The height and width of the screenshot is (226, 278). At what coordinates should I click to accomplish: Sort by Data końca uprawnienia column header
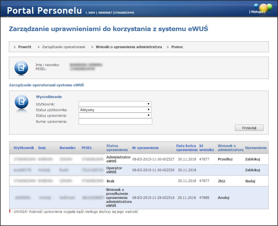186,148
